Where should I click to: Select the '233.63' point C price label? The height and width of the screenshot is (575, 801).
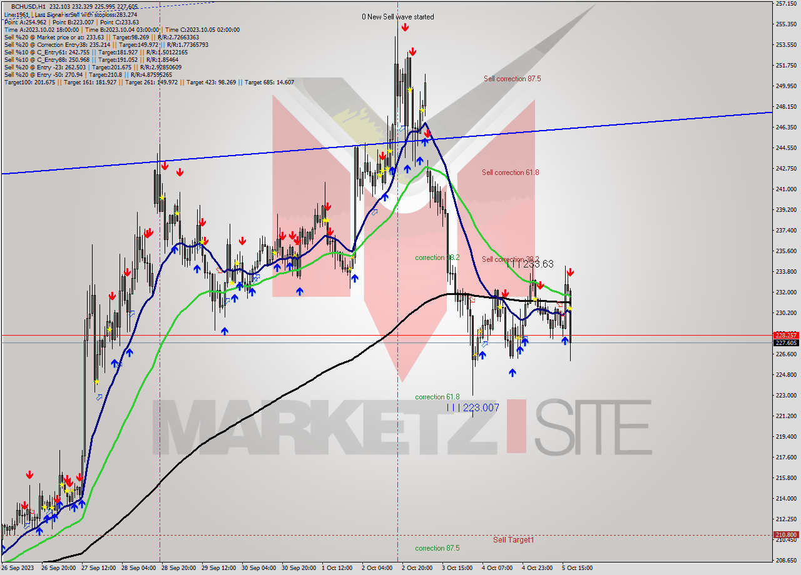[x=530, y=264]
